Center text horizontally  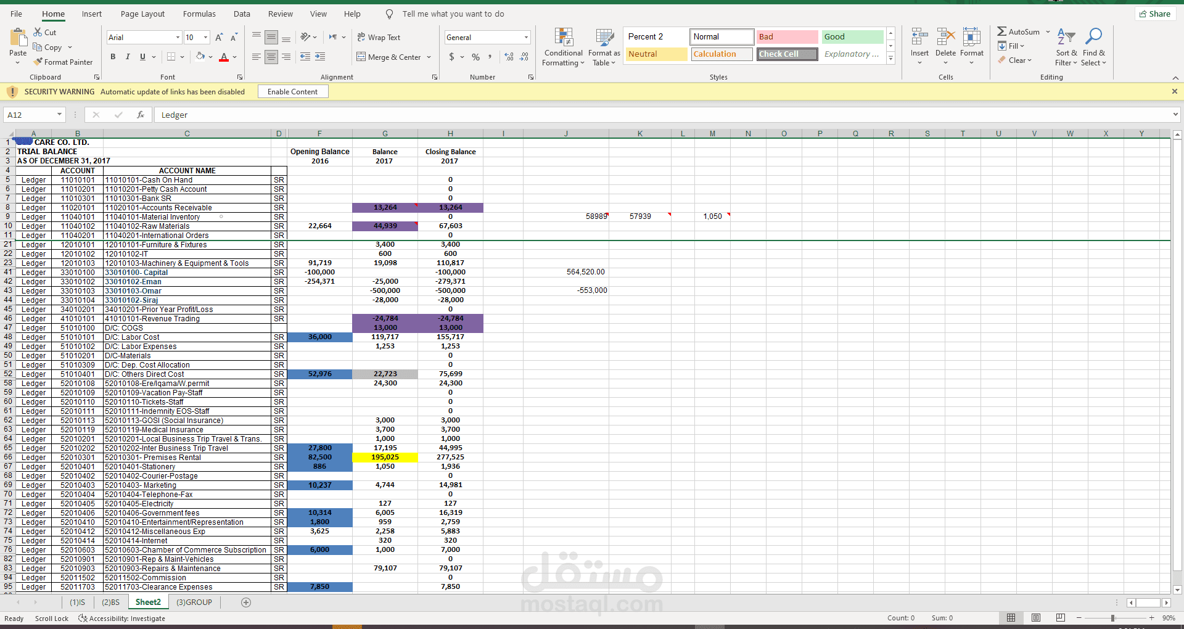[x=271, y=57]
